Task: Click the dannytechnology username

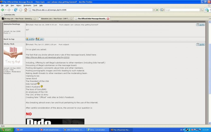Action: (12, 24)
